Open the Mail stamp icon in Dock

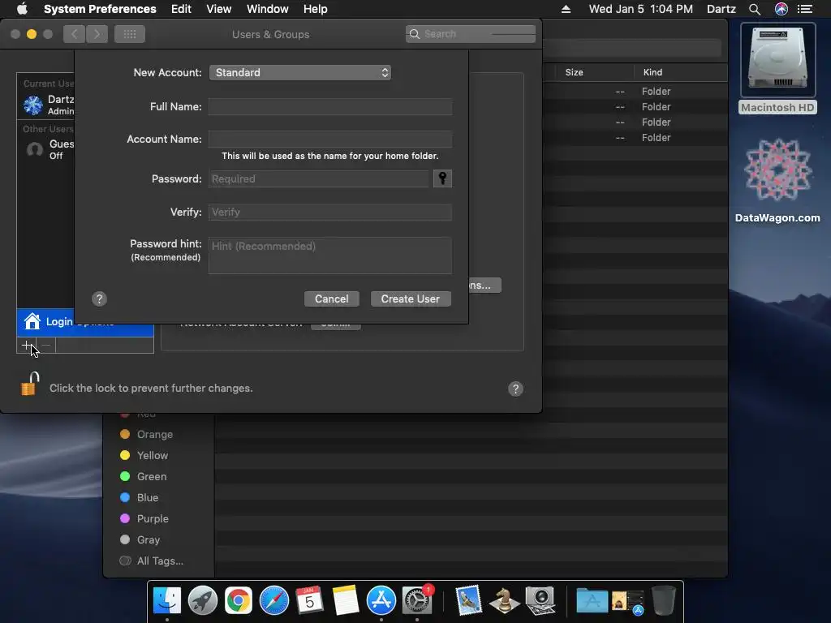point(468,601)
